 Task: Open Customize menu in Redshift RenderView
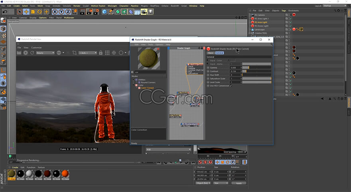coord(36,47)
